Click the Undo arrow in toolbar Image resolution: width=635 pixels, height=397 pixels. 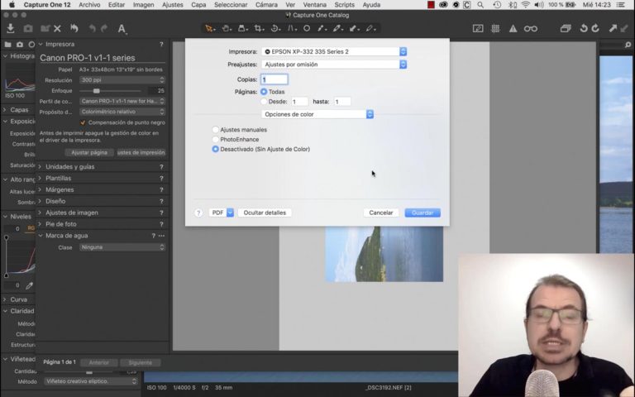[93, 28]
